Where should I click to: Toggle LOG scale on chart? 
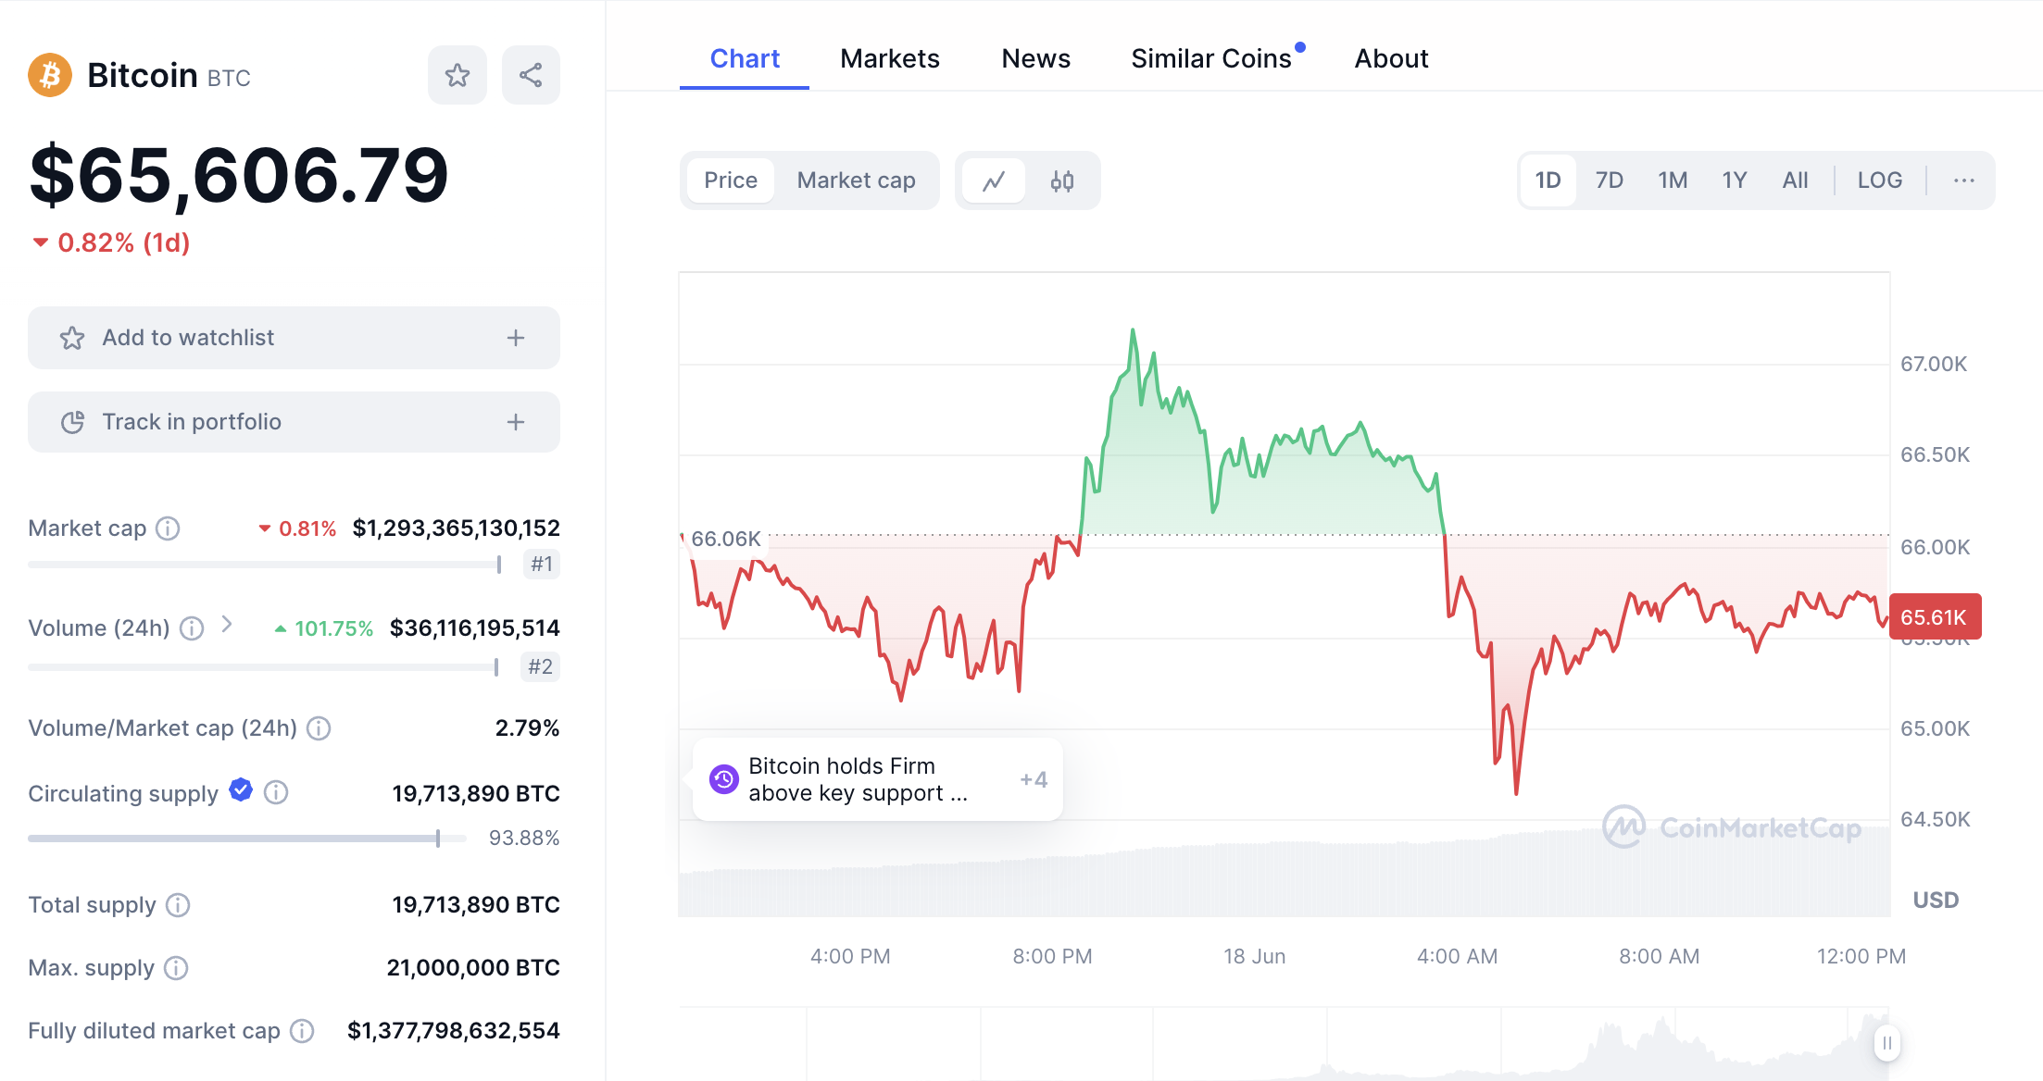click(1879, 180)
